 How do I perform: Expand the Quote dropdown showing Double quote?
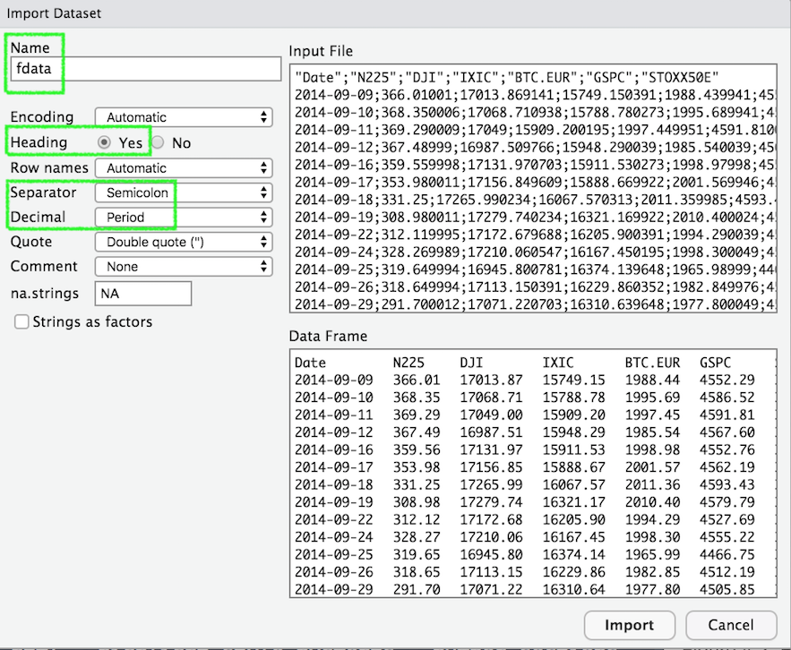click(183, 242)
